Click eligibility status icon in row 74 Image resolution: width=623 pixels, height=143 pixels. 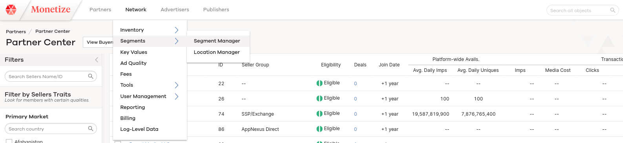[320, 114]
